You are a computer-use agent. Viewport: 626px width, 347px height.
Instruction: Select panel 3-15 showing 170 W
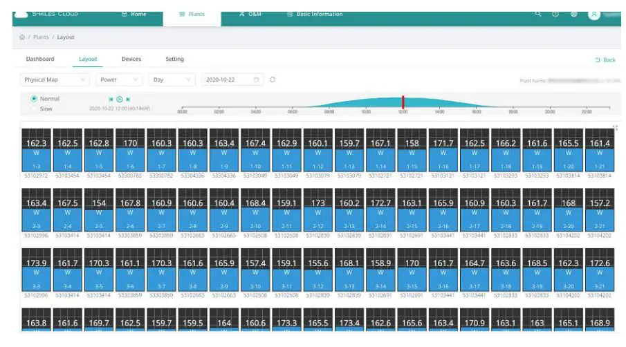(412, 270)
